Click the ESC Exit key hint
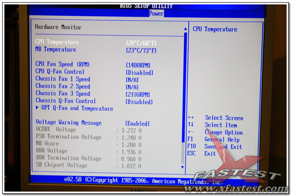The width and height of the screenshot is (291, 196). (x=201, y=154)
